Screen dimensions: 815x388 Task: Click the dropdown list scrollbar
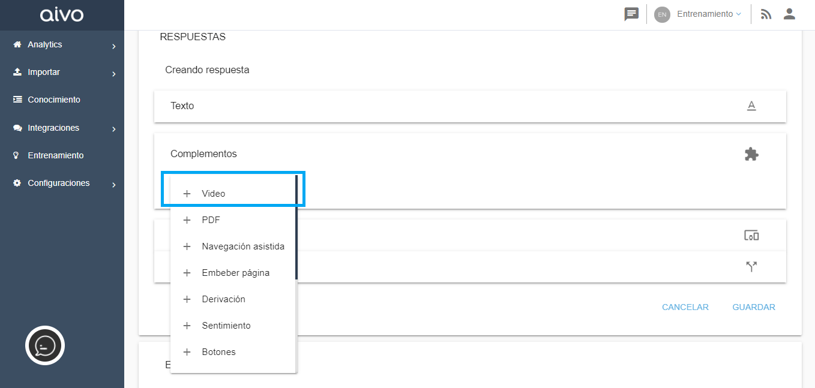296,227
